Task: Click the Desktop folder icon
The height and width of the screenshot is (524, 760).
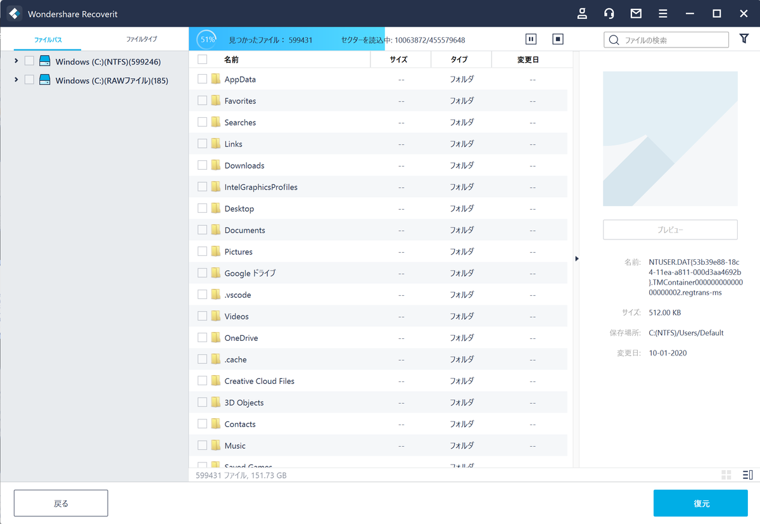Action: [x=215, y=208]
